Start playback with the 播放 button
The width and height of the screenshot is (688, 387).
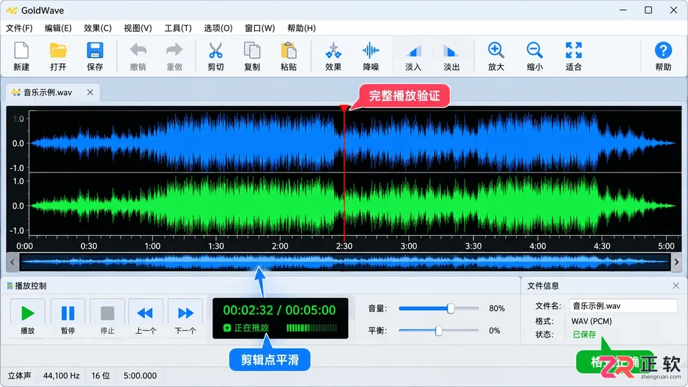[28, 318]
